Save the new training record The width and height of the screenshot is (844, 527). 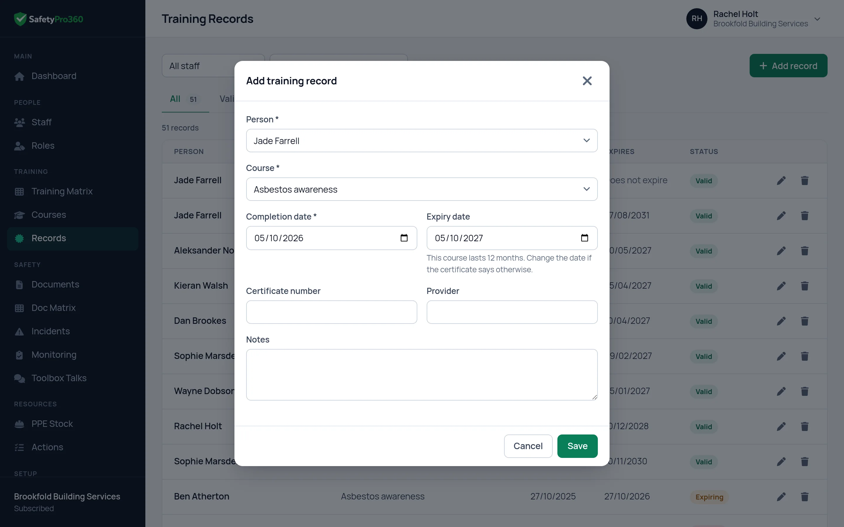click(x=577, y=446)
